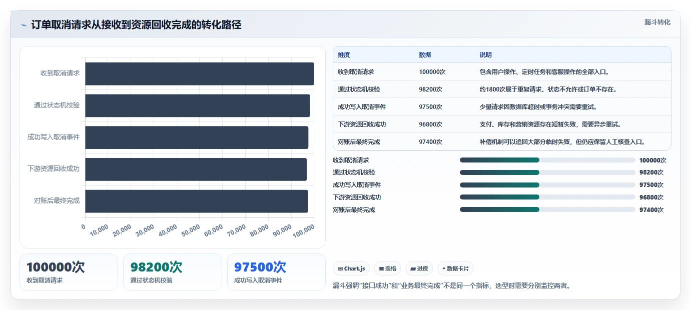Click the description about 支付、库存和营销资源
The image size is (691, 310).
click(550, 124)
